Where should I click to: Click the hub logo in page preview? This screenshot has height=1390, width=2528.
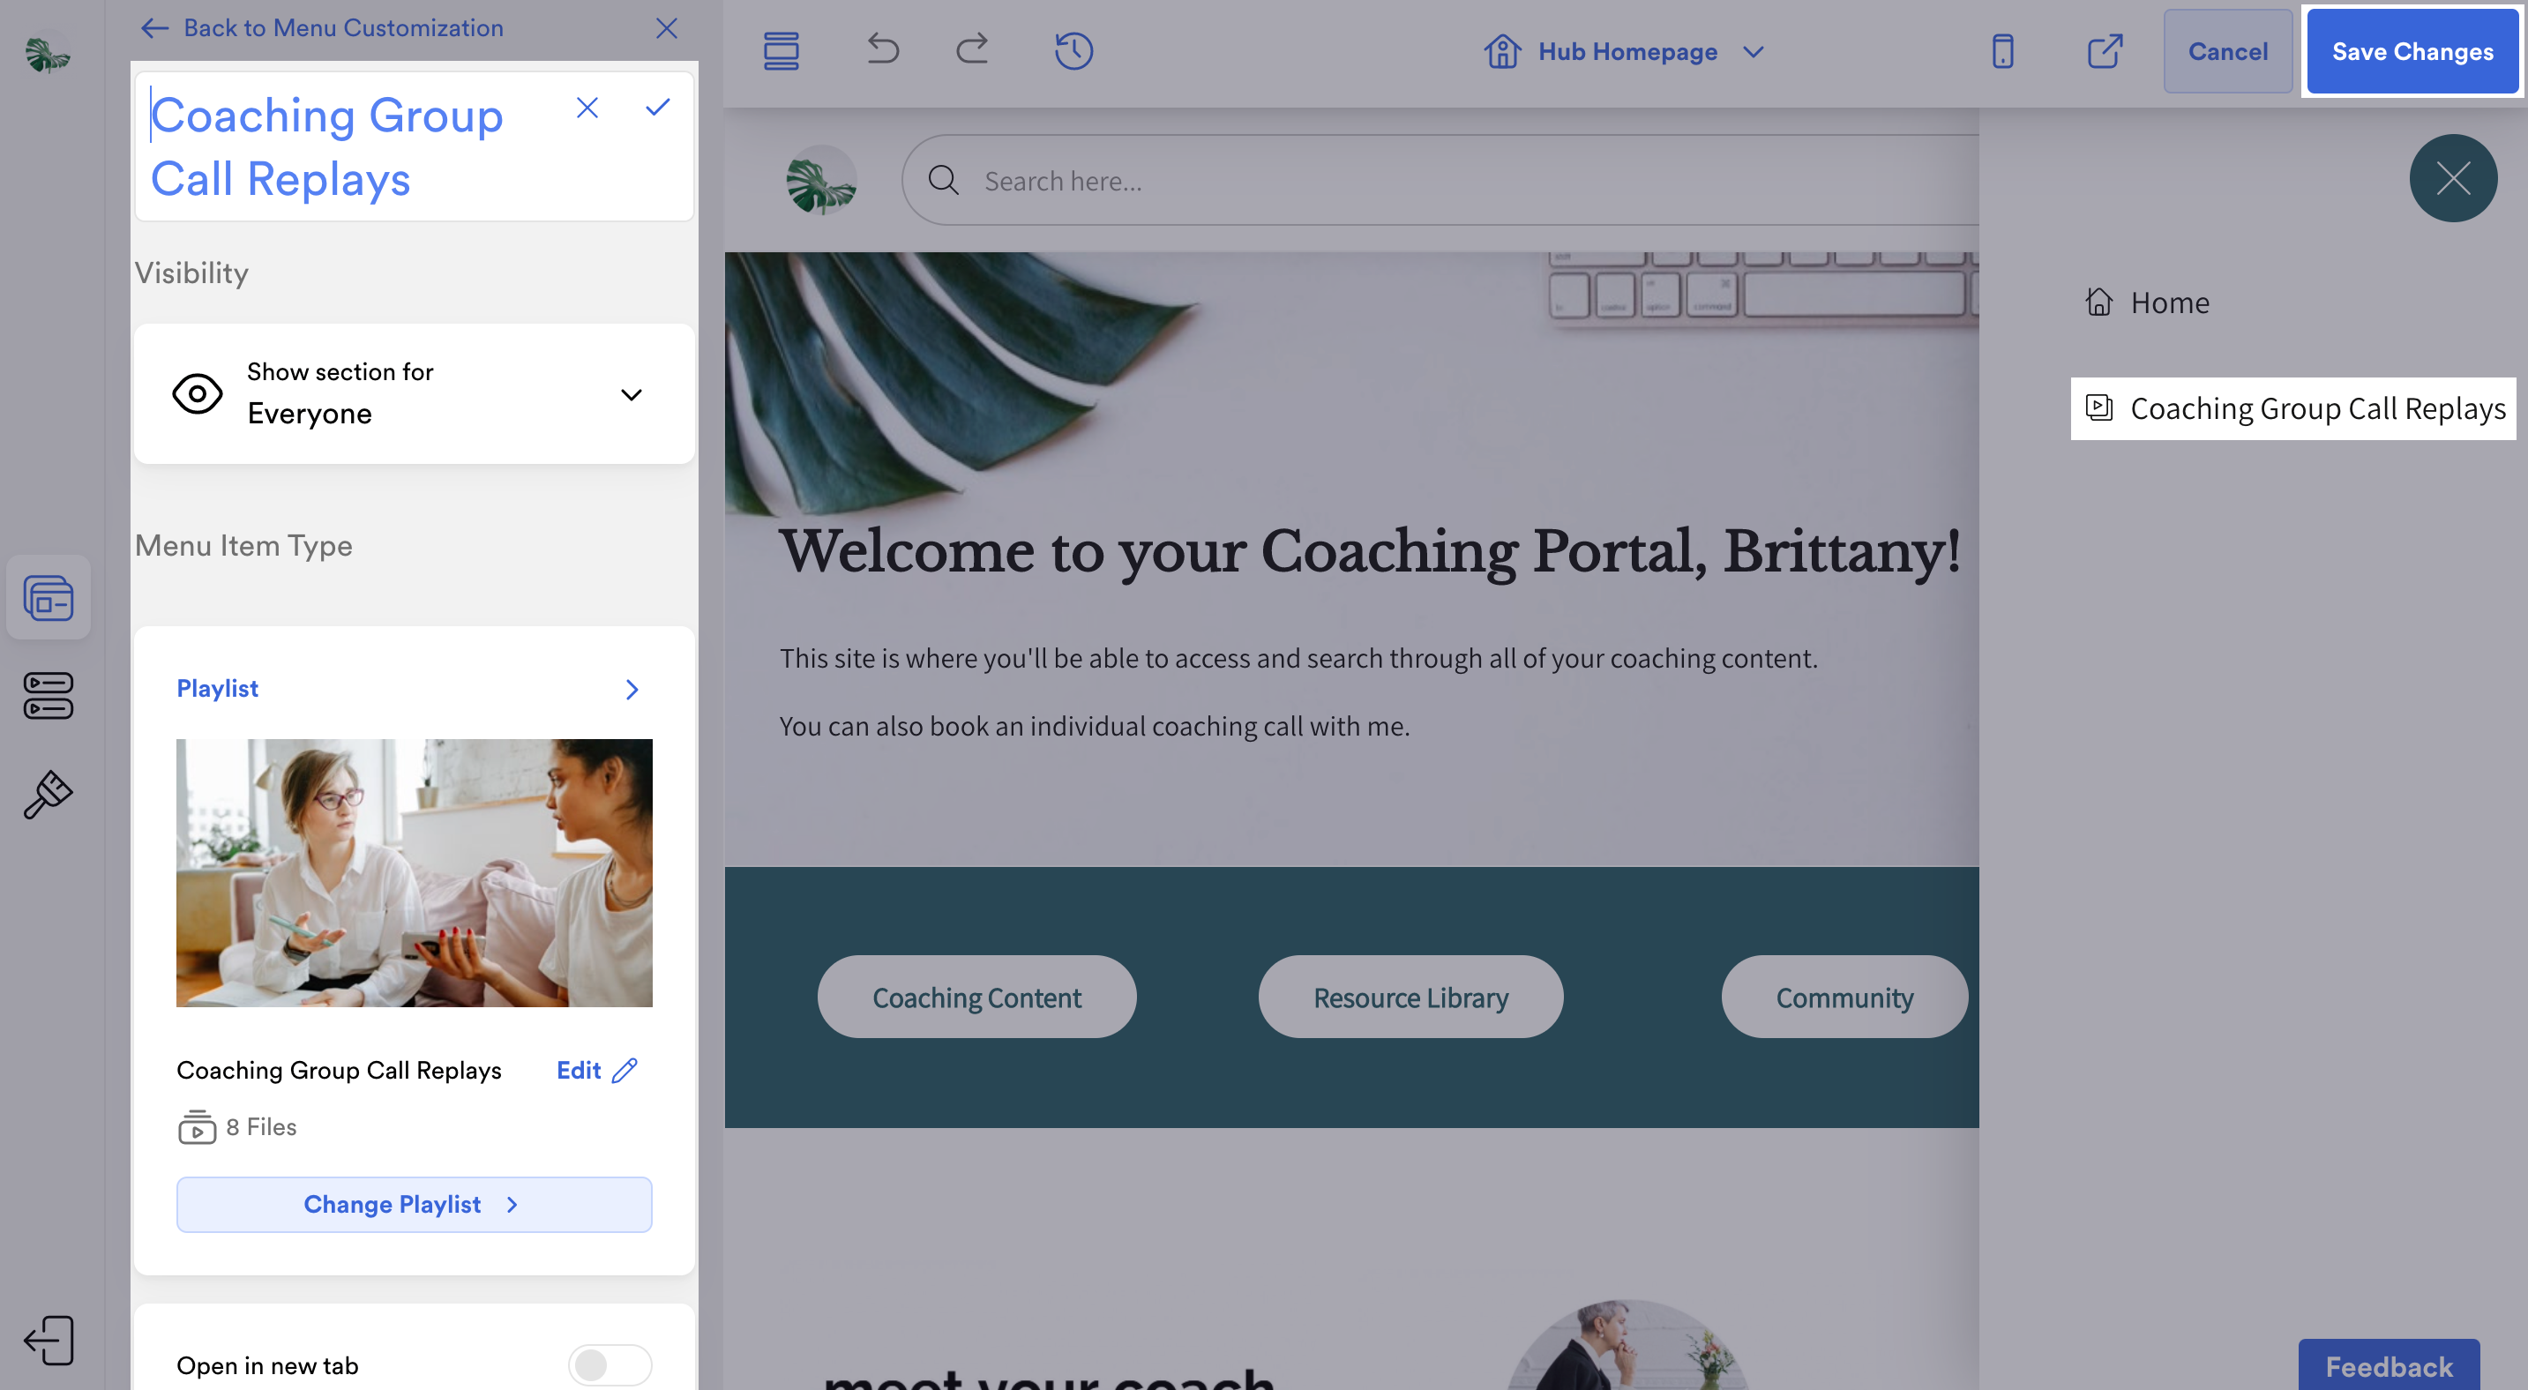point(821,182)
